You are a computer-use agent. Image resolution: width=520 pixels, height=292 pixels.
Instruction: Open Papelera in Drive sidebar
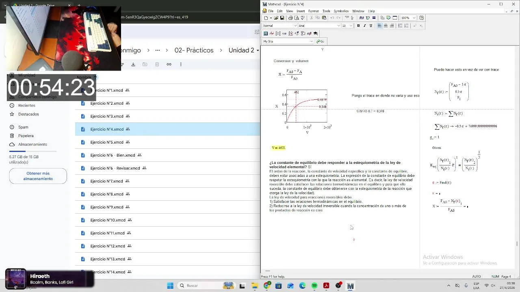pyautogui.click(x=26, y=136)
